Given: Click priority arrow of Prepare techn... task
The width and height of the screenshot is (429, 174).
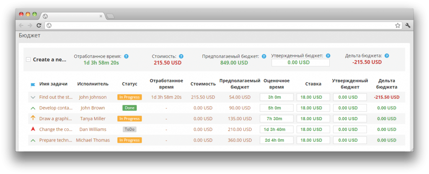Looking at the screenshot, I should pyautogui.click(x=33, y=141).
